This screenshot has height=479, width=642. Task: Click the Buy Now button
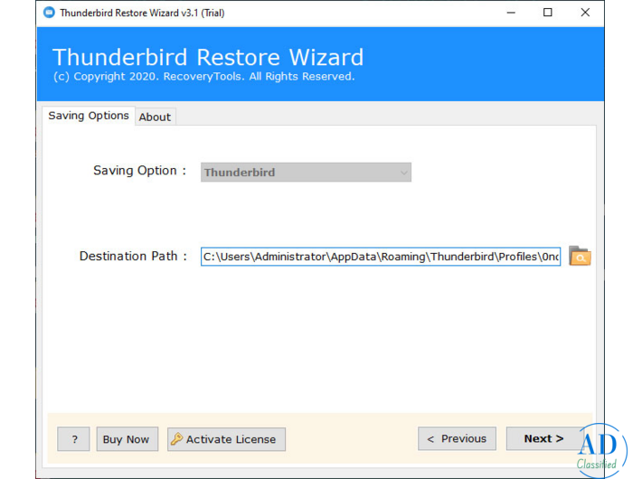[127, 439]
